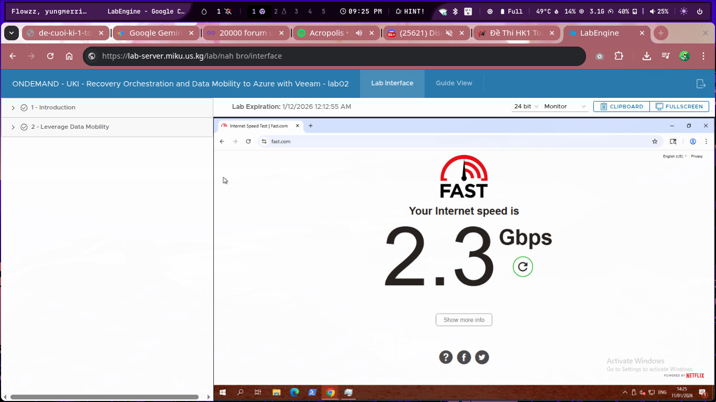Click the exit lab icon in the header
716x402 pixels.
[x=701, y=84]
